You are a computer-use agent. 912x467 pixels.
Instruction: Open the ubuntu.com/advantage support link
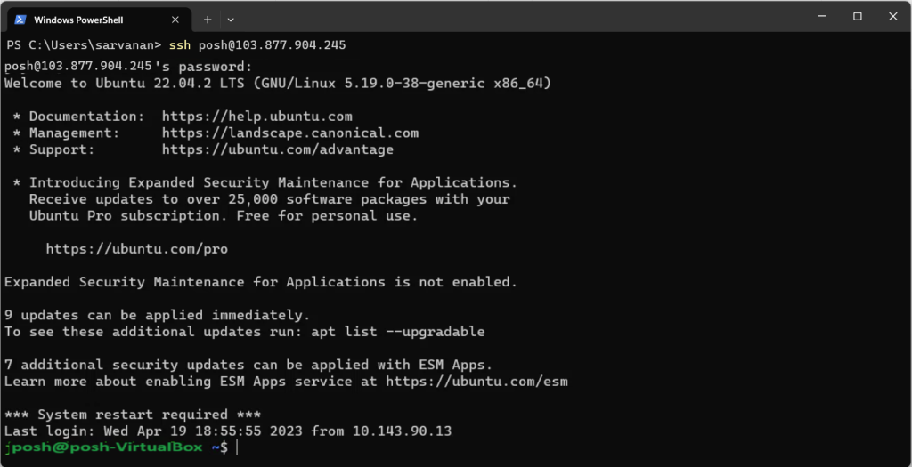277,149
